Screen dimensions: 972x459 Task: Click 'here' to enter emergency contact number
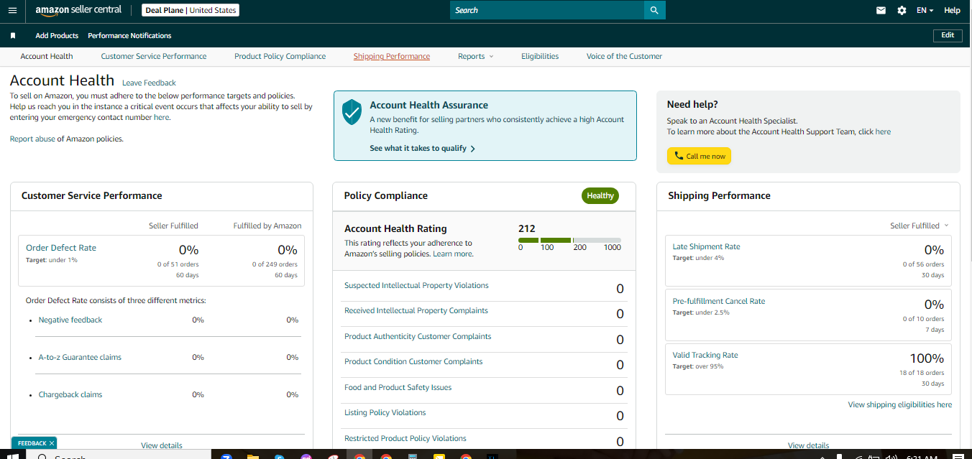click(161, 117)
